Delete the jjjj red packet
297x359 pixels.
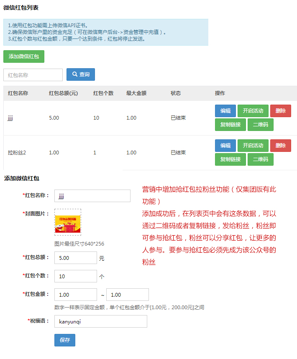click(x=280, y=111)
